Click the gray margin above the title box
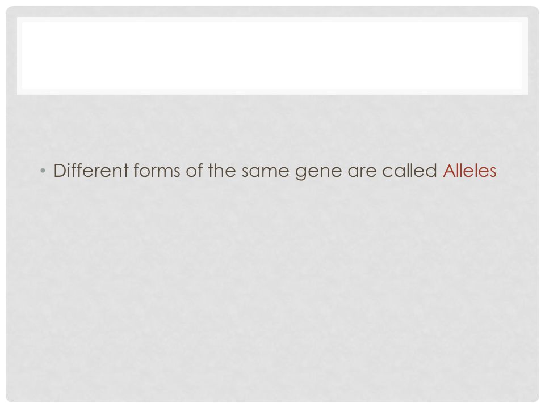The width and height of the screenshot is (545, 408). tap(272, 11)
